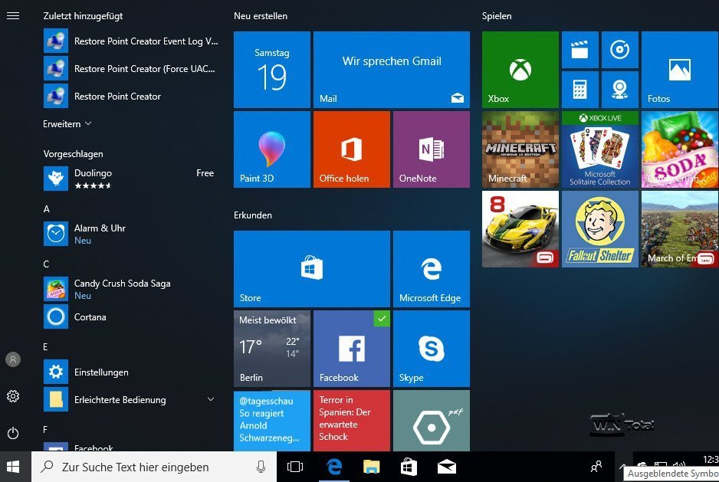Click the Windows Start button
Screen dimensions: 719x482
pyautogui.click(x=13, y=467)
